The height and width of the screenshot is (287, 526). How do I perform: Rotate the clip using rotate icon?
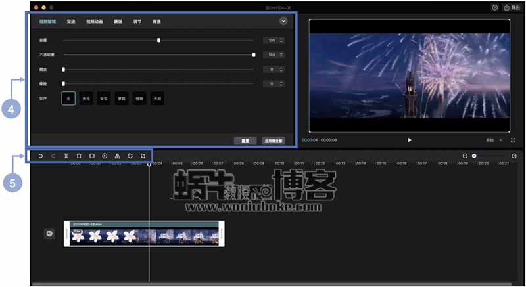(130, 156)
